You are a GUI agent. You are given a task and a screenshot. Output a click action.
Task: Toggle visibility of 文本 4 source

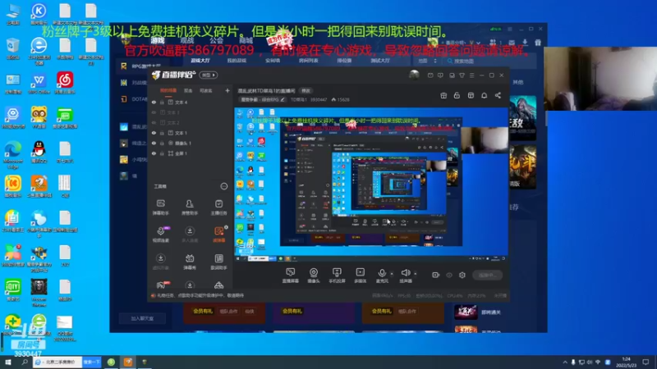[154, 102]
